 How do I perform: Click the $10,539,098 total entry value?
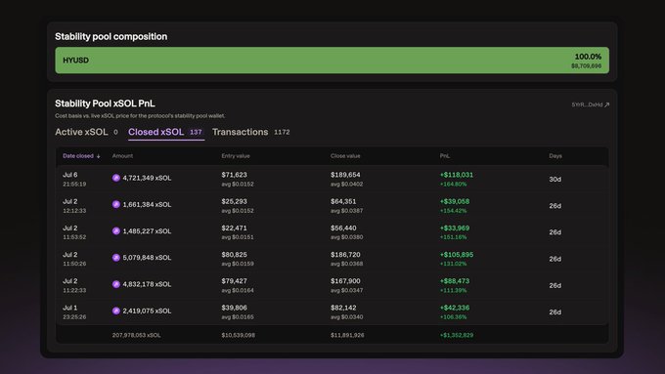pos(239,335)
